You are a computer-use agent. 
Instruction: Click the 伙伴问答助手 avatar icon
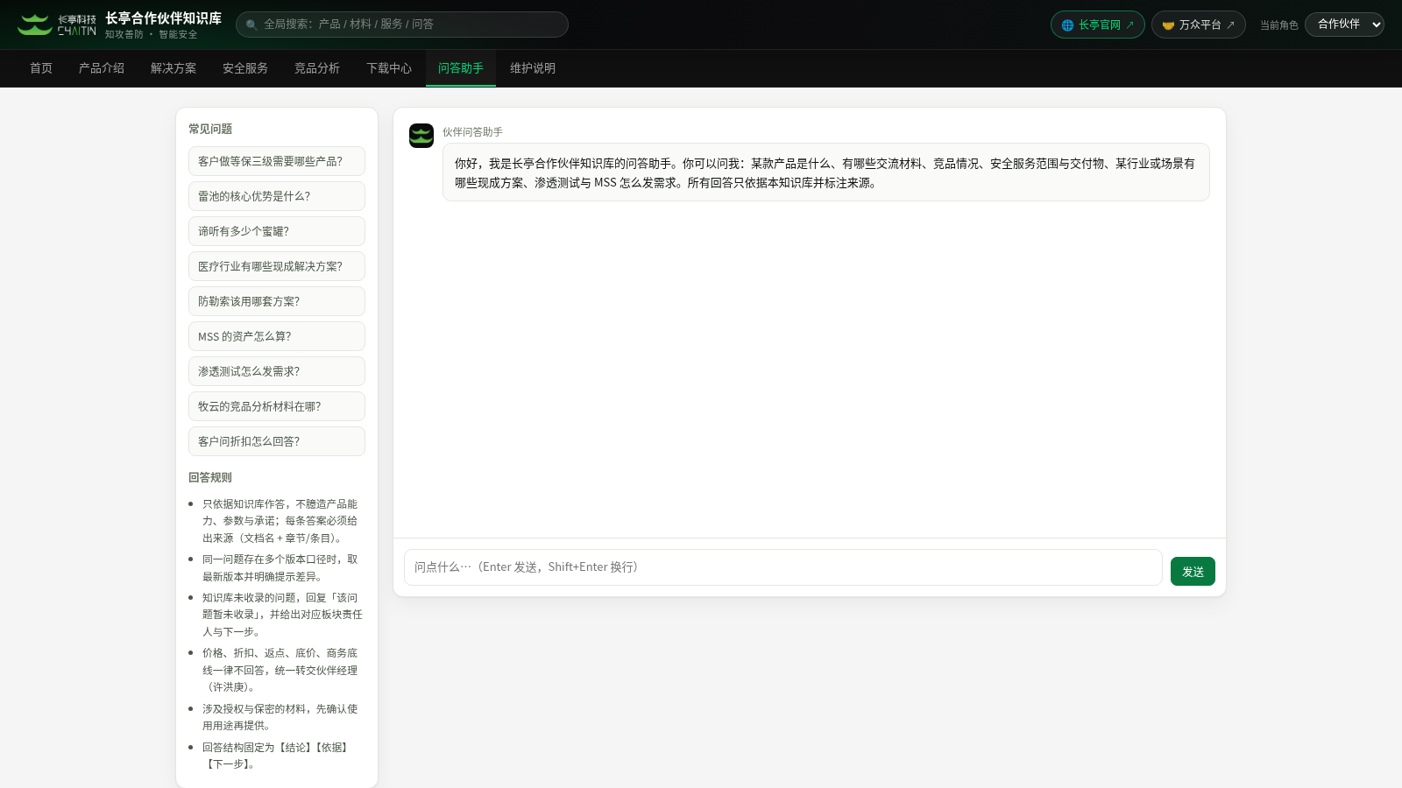pyautogui.click(x=421, y=136)
